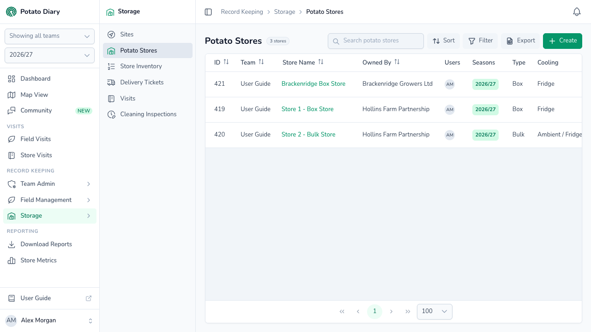591x332 pixels.
Task: Go to Community page
Action: click(x=50, y=111)
